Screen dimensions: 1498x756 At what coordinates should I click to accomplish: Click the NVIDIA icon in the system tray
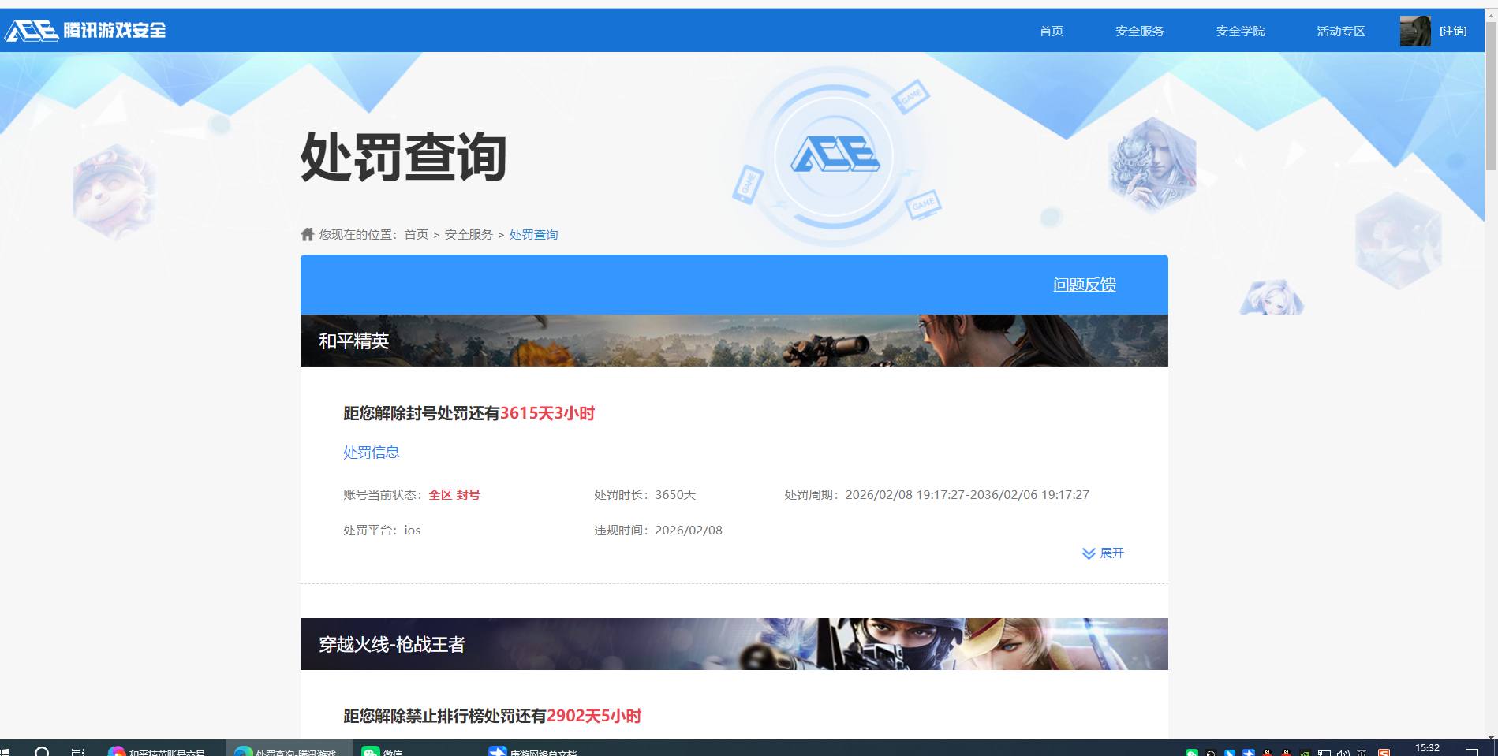click(1305, 750)
